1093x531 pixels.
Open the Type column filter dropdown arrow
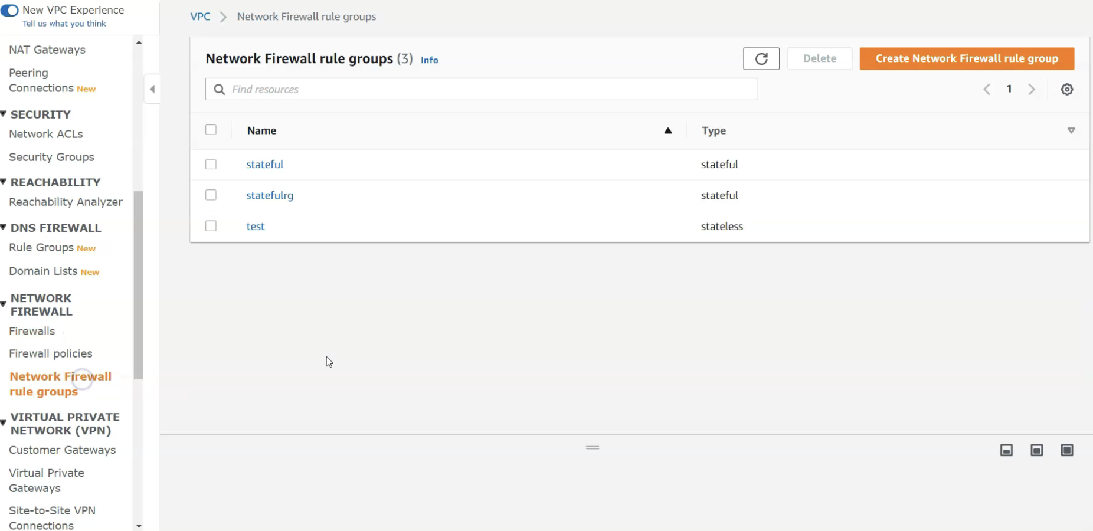[x=1071, y=130]
